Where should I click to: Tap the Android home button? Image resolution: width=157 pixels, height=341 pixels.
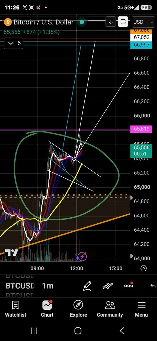(x=78, y=330)
